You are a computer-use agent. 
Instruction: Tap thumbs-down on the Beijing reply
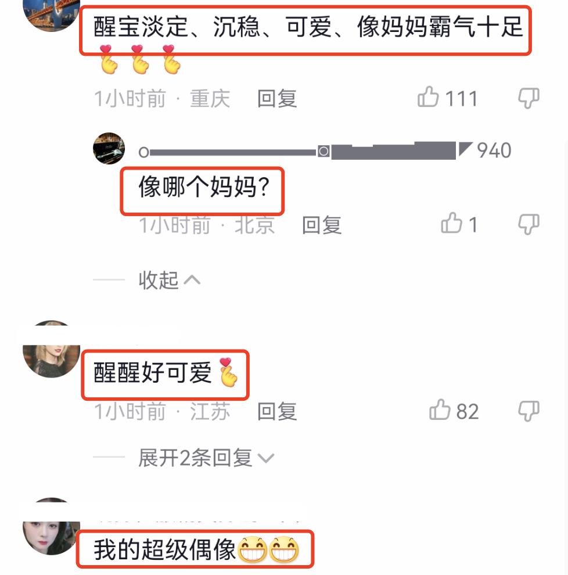pos(529,224)
